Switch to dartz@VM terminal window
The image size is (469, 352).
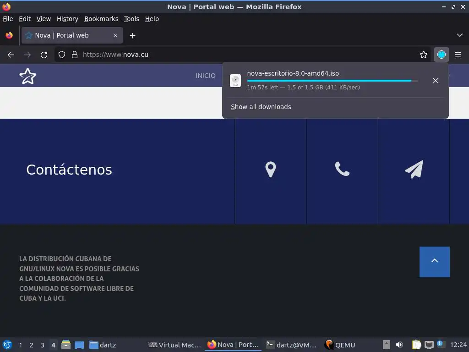click(x=291, y=345)
